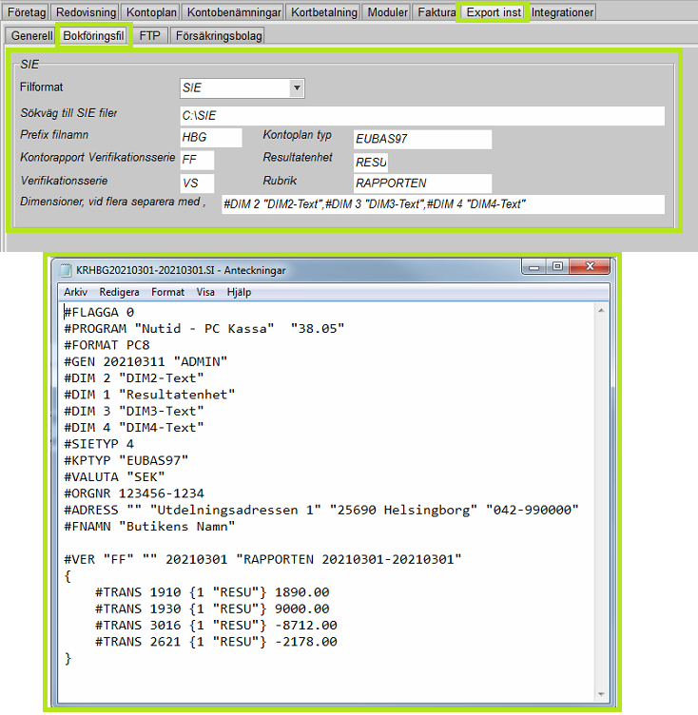Open the Redigera menu in Notepad
Viewport: 698px width, 715px height.
(x=119, y=293)
